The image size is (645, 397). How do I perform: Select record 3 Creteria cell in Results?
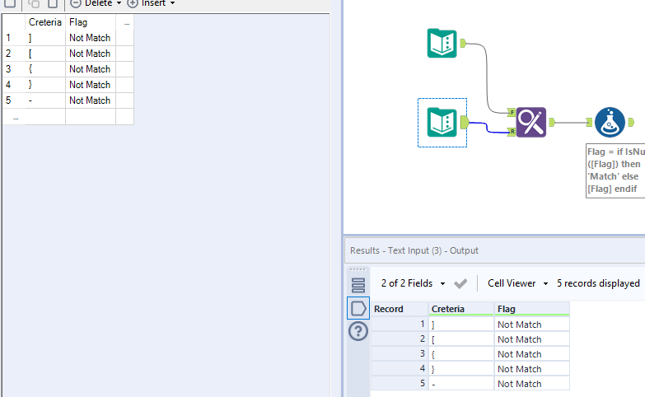pos(461,354)
